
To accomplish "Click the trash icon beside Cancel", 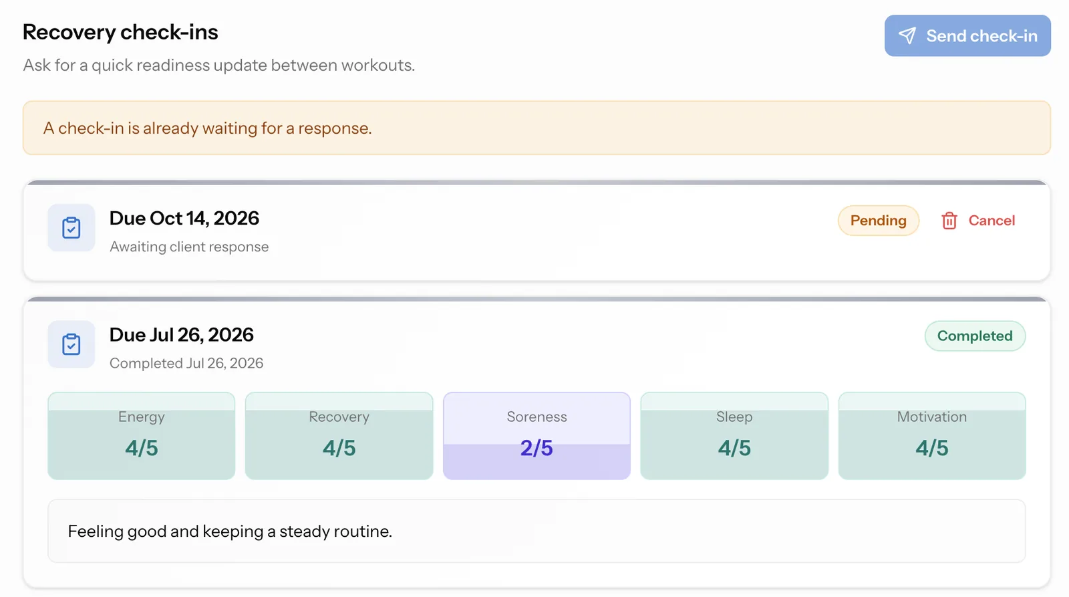I will click(949, 221).
